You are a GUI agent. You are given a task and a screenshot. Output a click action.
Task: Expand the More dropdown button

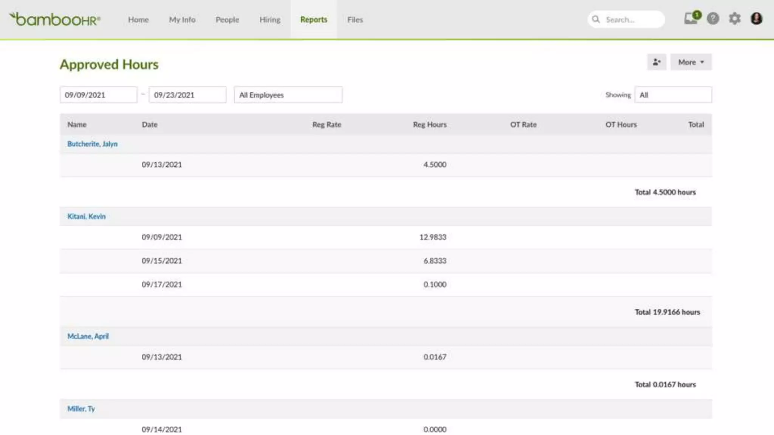[x=691, y=62]
